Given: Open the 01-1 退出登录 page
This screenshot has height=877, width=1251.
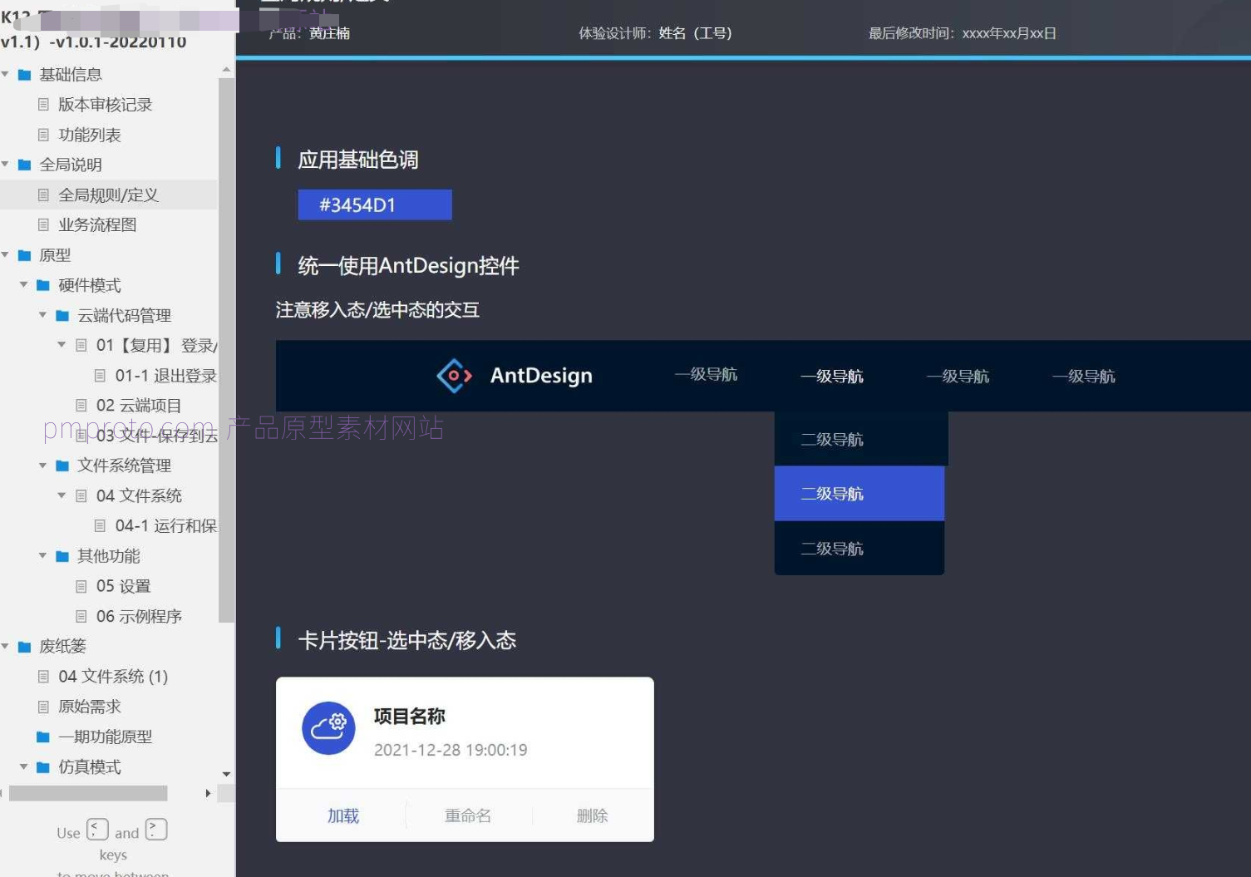Looking at the screenshot, I should [x=165, y=376].
